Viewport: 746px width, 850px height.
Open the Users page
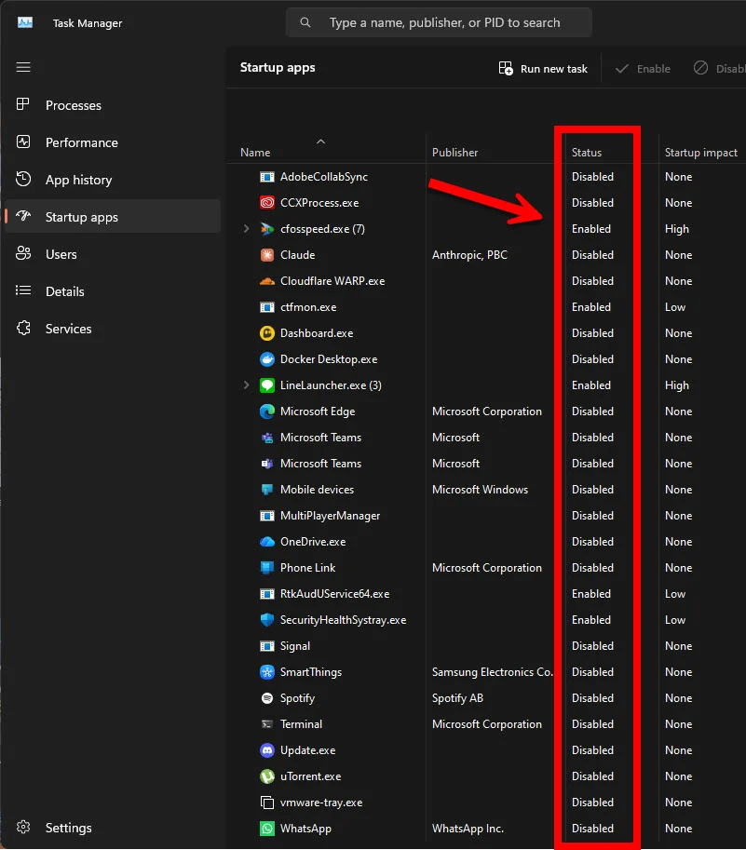[x=113, y=254]
